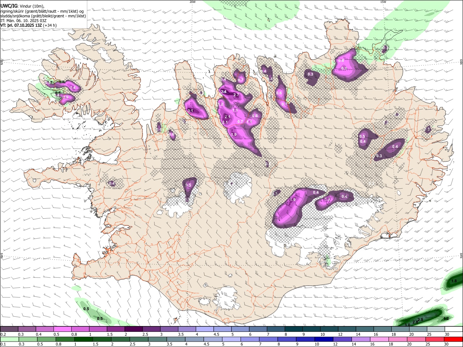Click the '3.4' snowfall value on the map

(224, 92)
